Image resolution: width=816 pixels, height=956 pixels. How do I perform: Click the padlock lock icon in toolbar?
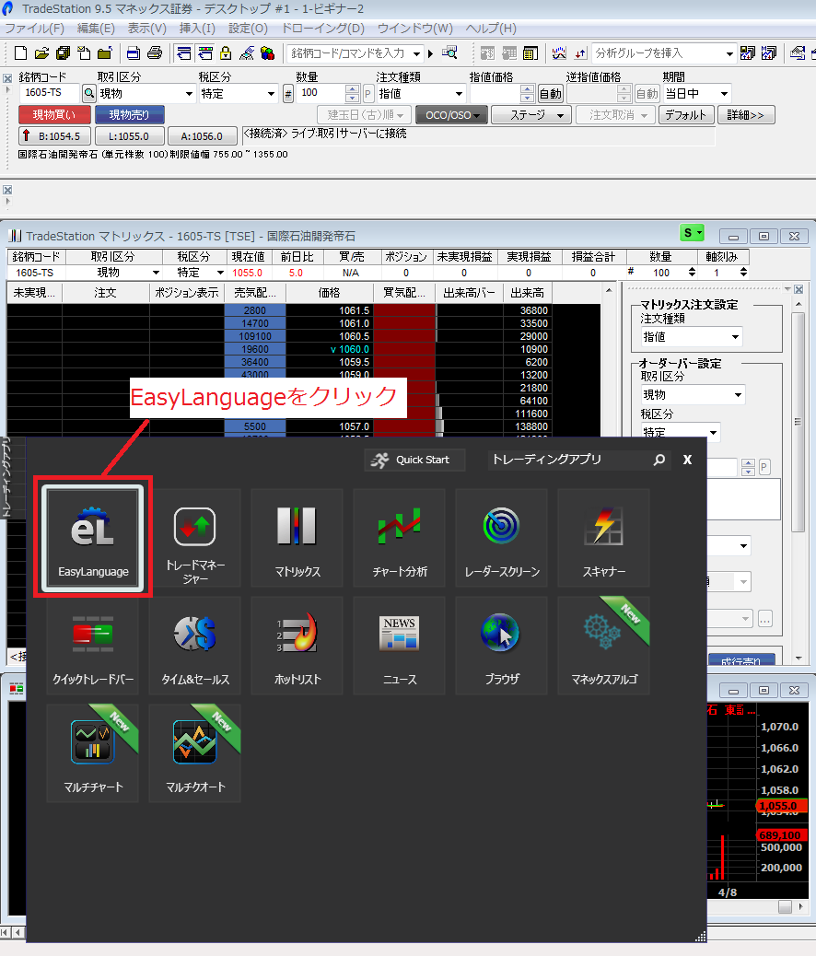pyautogui.click(x=226, y=53)
